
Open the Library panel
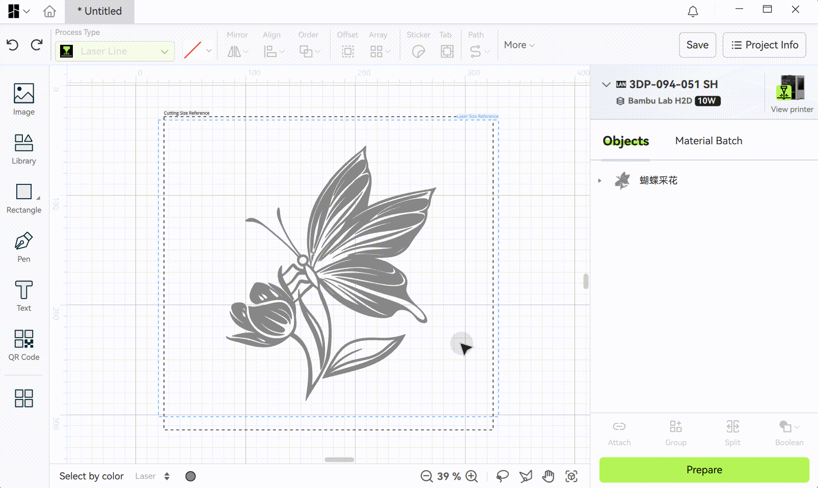pos(24,149)
